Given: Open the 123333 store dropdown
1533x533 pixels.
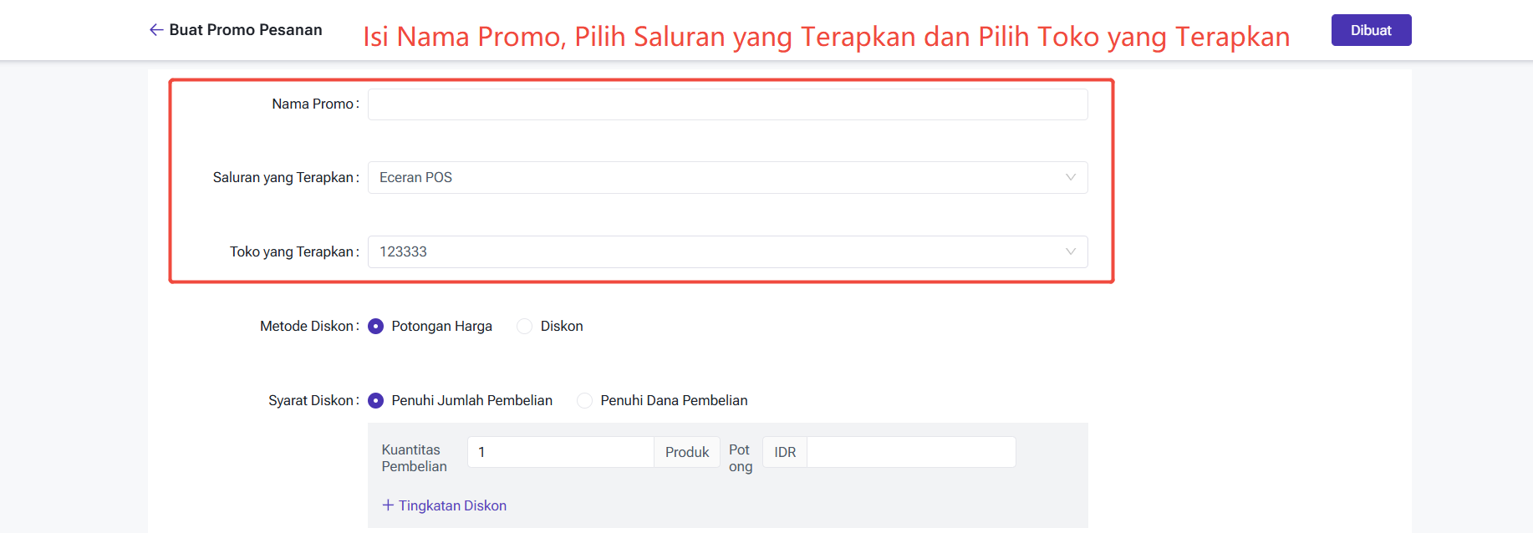Looking at the screenshot, I should pyautogui.click(x=719, y=251).
